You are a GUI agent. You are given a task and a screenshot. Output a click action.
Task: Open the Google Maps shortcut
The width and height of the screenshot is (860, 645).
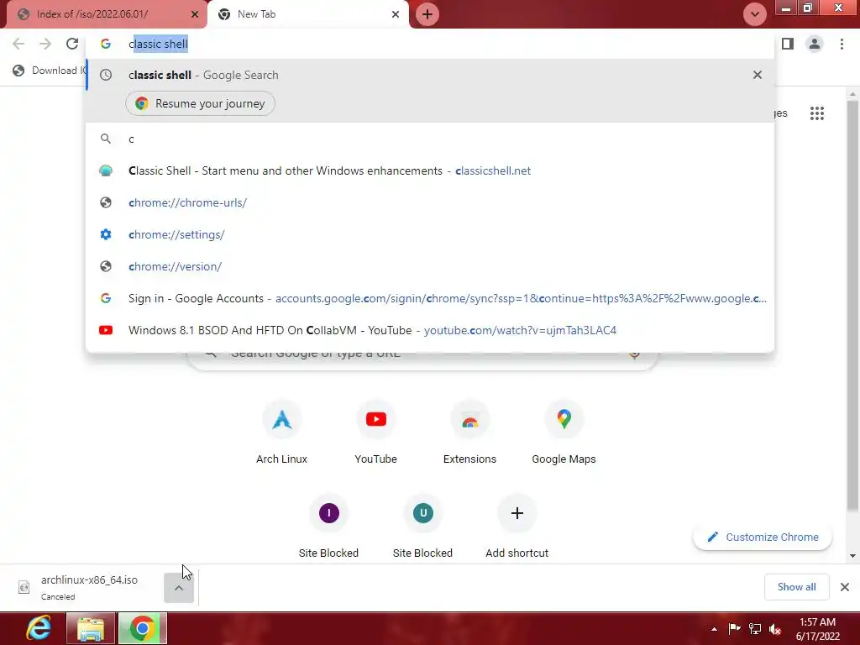coord(564,433)
